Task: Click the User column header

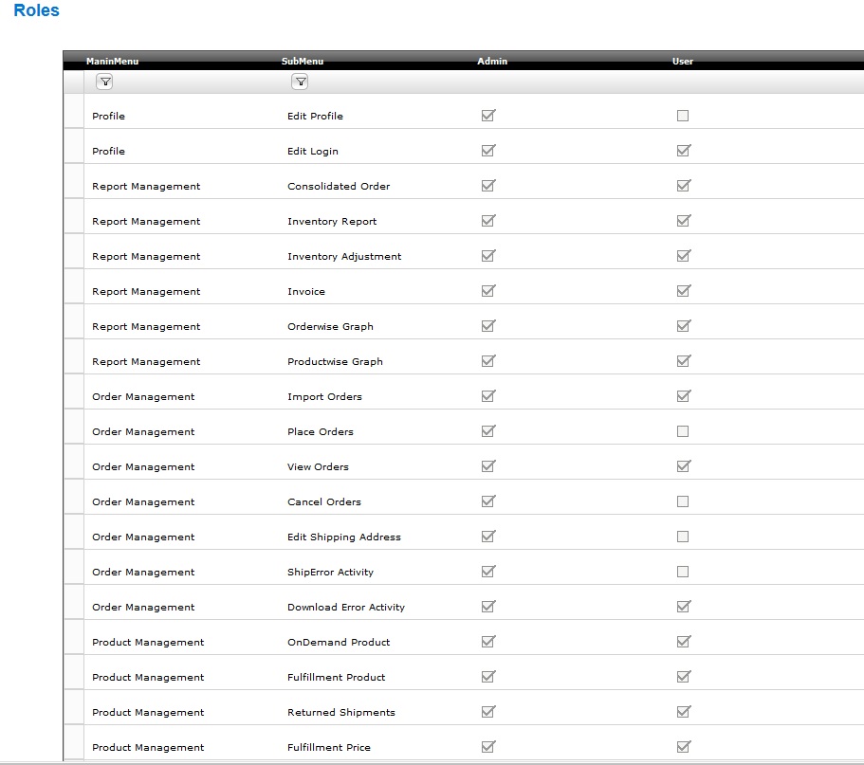Action: pos(683,61)
